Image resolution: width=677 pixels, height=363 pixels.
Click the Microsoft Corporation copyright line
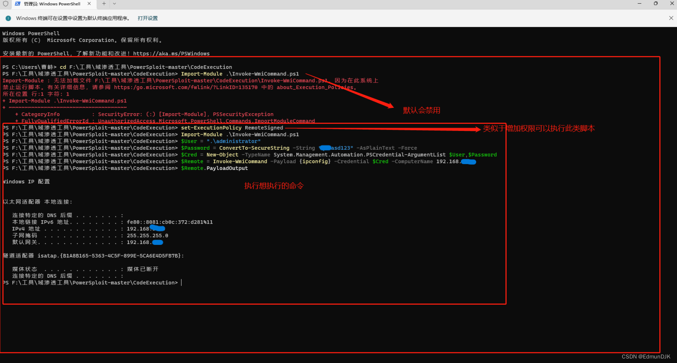coord(83,40)
